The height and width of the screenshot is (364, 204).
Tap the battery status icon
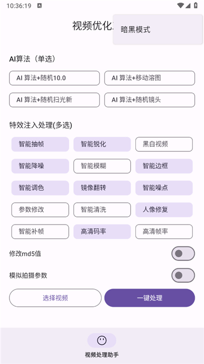click(196, 6)
